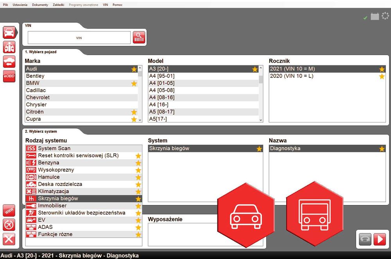Select the red car vehicle selection icon in the sidebar
The width and height of the screenshot is (391, 259).
[x=10, y=32]
